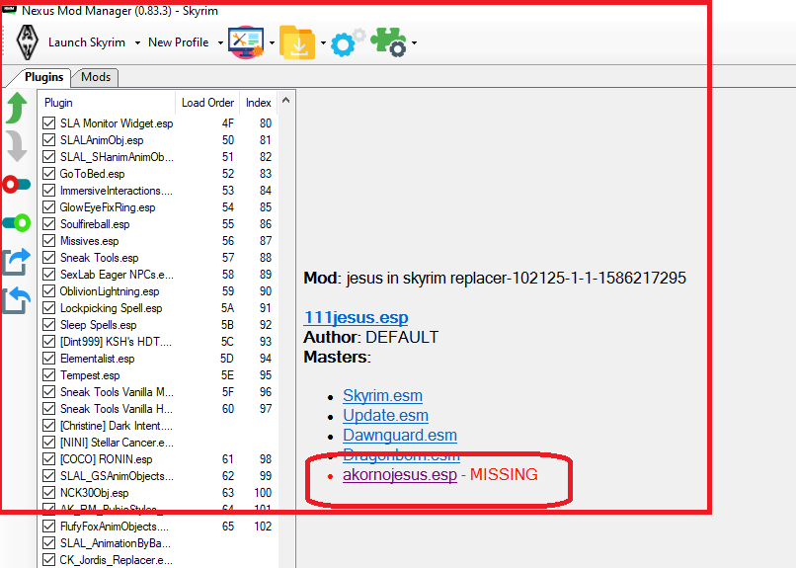Uncheck Lockpicking Spell.esp
Viewport: 796px width, 568px height.
click(48, 308)
